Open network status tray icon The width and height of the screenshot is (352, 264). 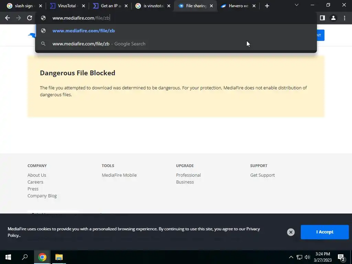coord(299,257)
